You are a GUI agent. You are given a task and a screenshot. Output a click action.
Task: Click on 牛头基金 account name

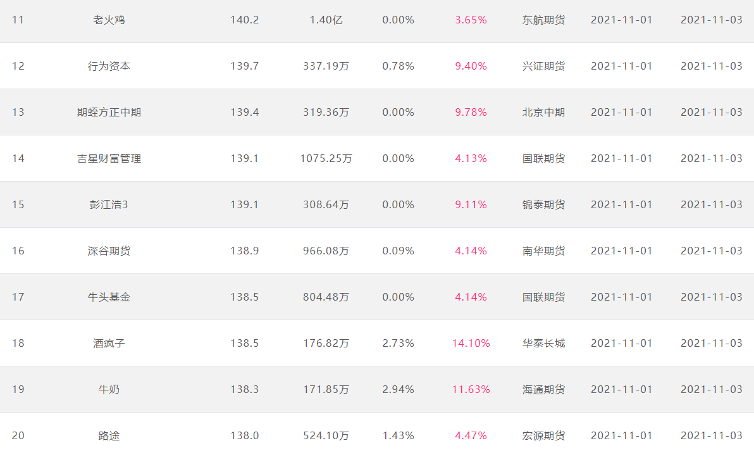point(109,297)
